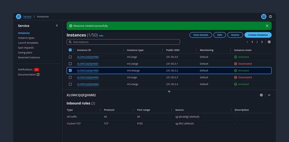Open Instance types in sidebar
This screenshot has height=142, width=289.
[26, 38]
